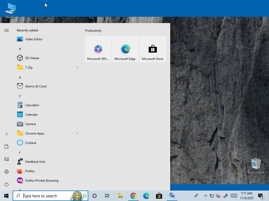Screen dimensions: 269x201
Task: Expand the 7-Zip folder chevron
Action: point(77,67)
